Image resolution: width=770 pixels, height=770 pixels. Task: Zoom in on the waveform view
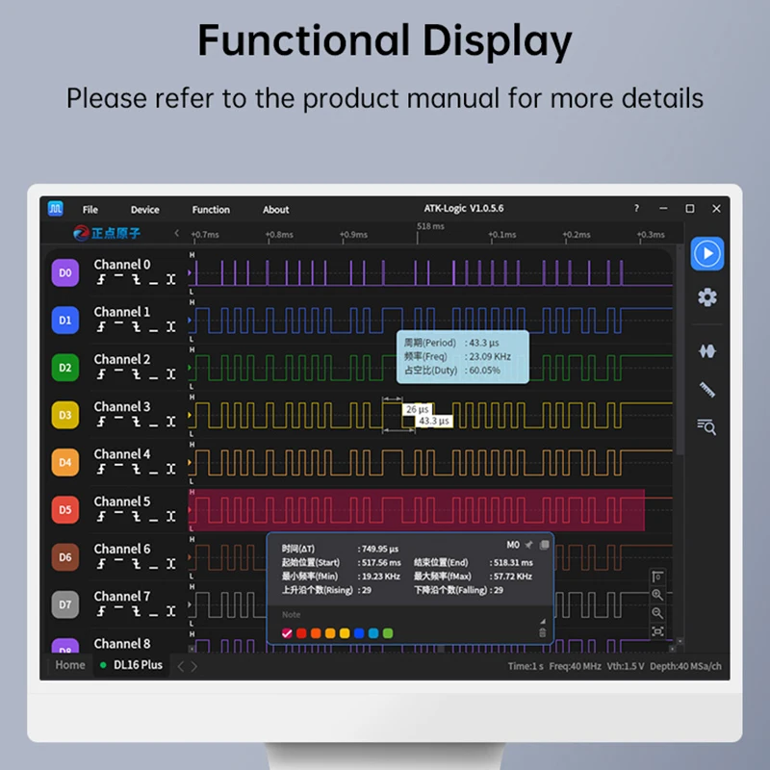tap(657, 595)
